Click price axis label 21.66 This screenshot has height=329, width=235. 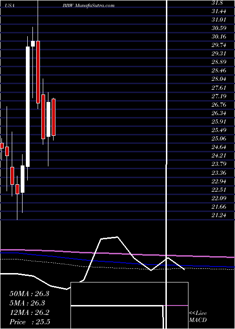[x=219, y=207]
